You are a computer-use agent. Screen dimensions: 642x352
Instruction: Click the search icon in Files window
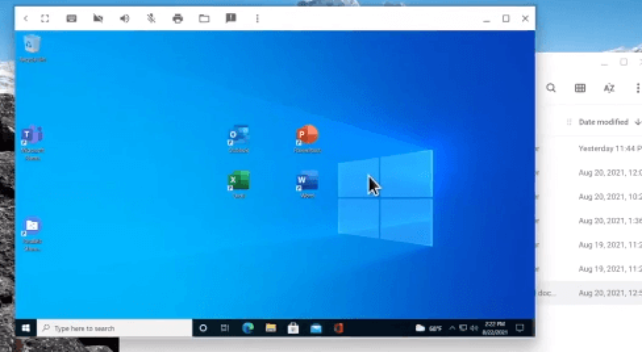[x=551, y=88]
